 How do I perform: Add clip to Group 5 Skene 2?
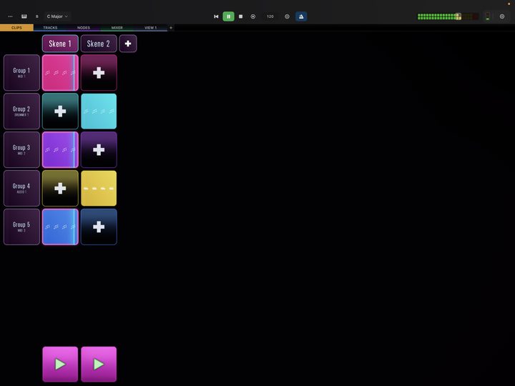point(99,227)
